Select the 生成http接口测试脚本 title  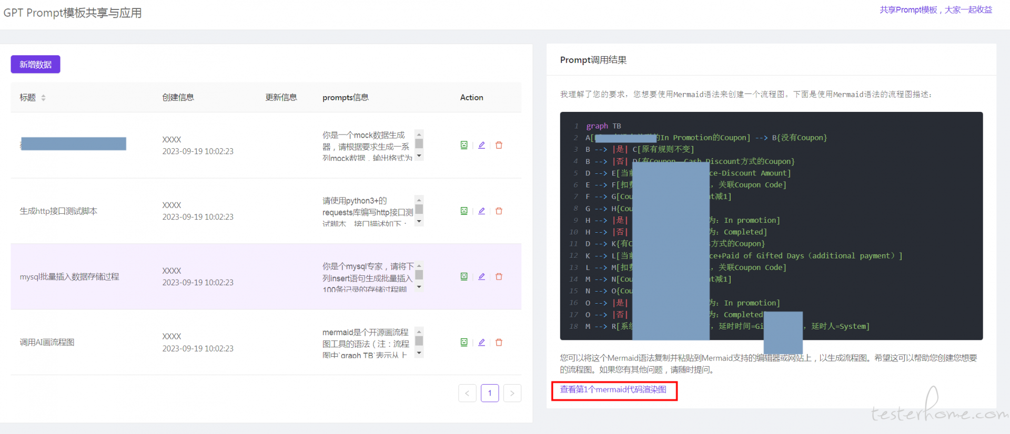[x=58, y=211]
